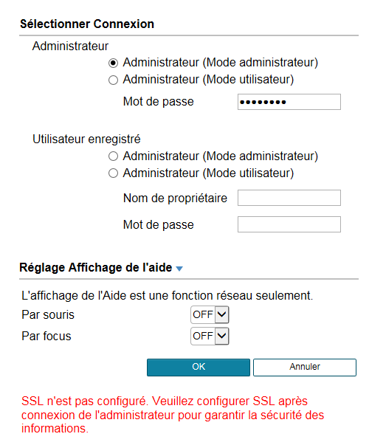Click the Annuler button
This screenshot has width=369, height=445.
pos(305,368)
